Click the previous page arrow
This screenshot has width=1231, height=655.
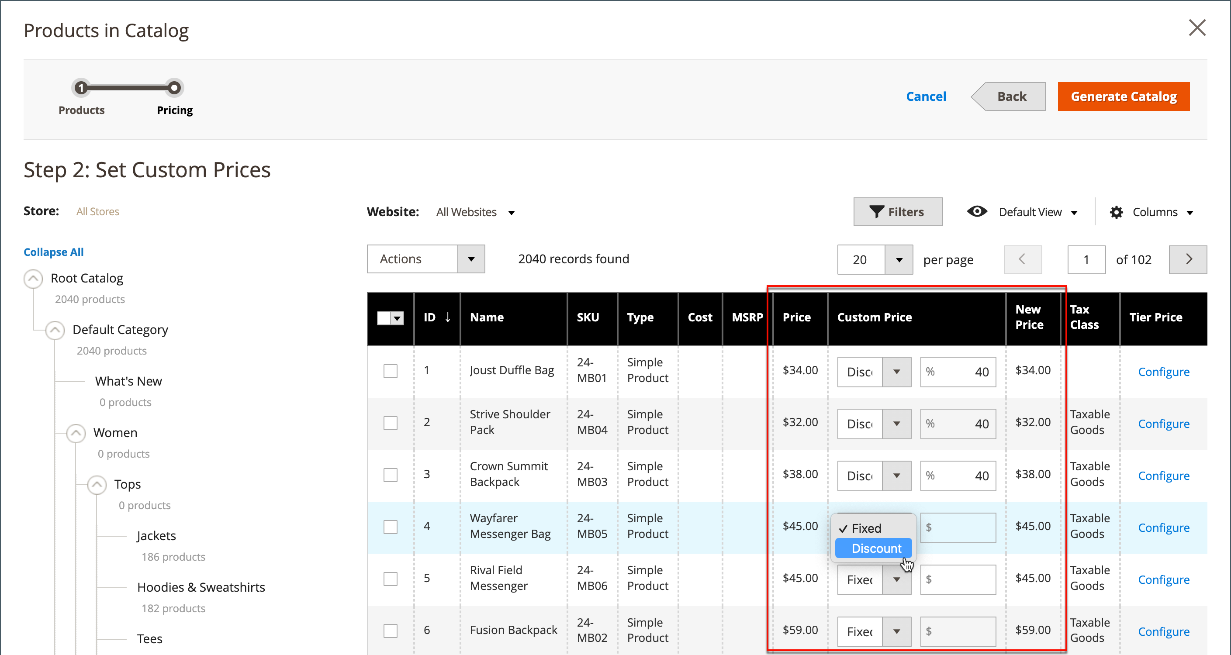[1022, 259]
